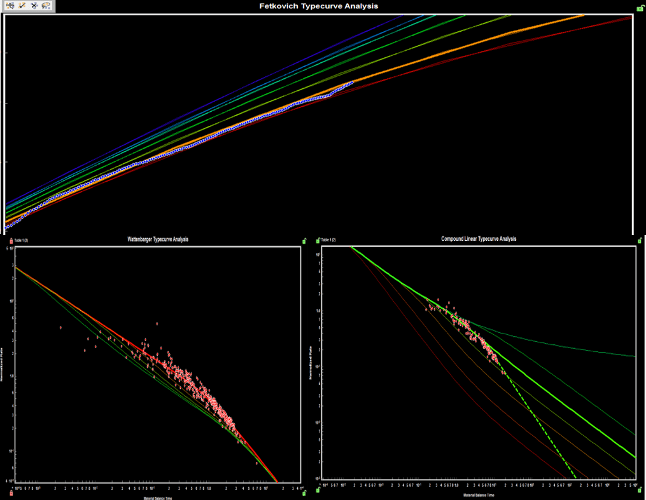Click Material Balance Time label under Compound Linear plot
The width and height of the screenshot is (646, 500).
coord(479,494)
